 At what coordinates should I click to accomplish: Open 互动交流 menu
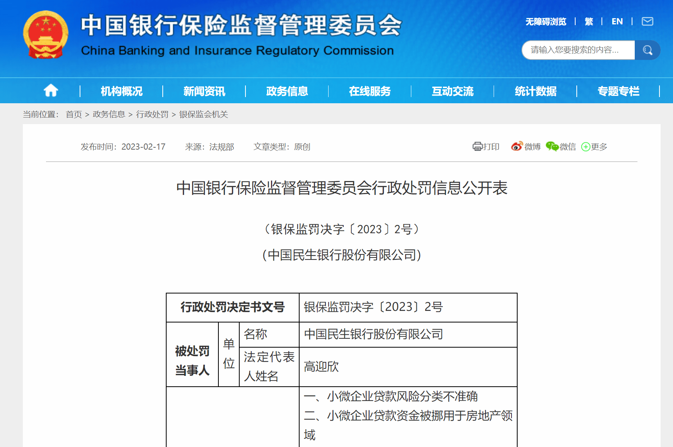pyautogui.click(x=452, y=91)
